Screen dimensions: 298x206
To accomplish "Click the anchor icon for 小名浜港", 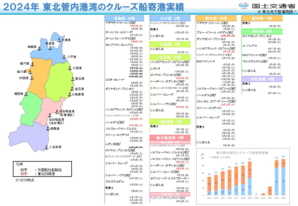I will point(46,147).
